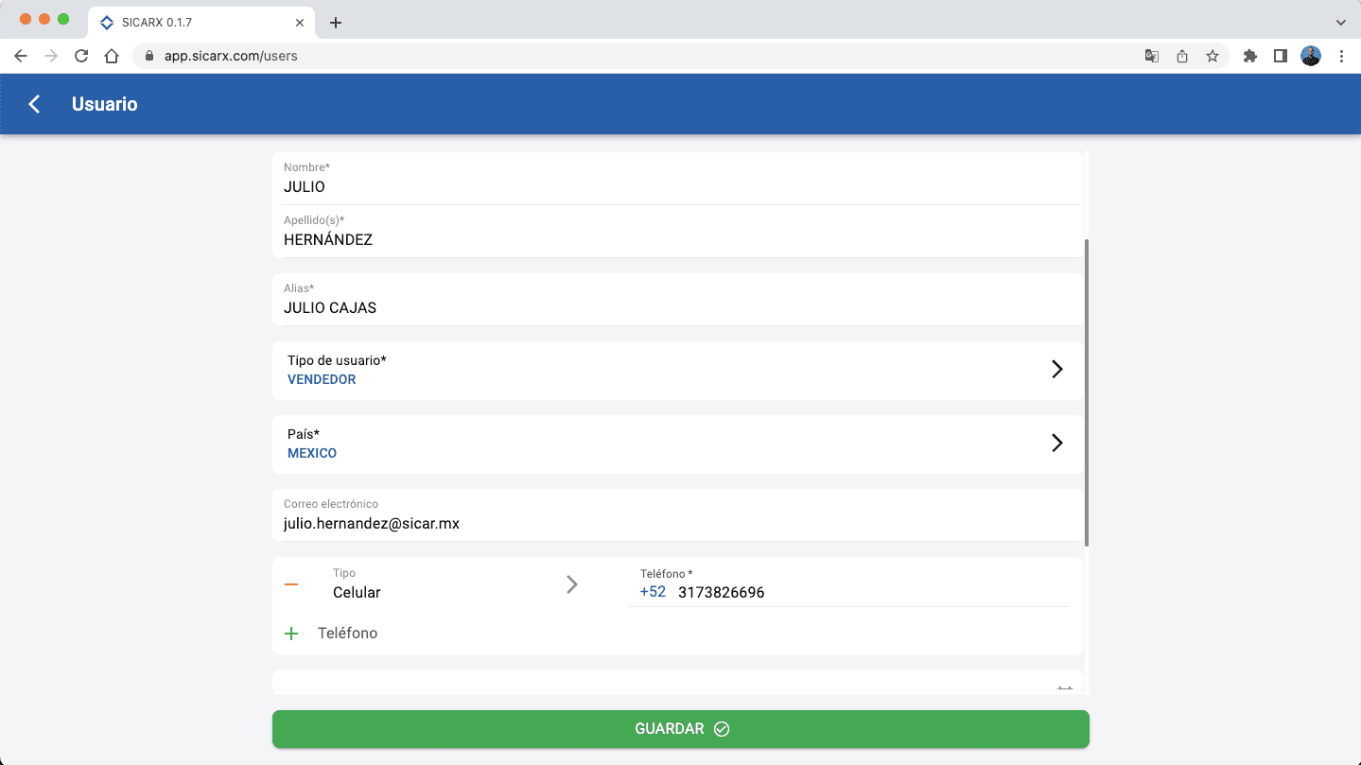This screenshot has height=765, width=1361.
Task: Open the Chrome profile avatar
Action: pos(1310,56)
